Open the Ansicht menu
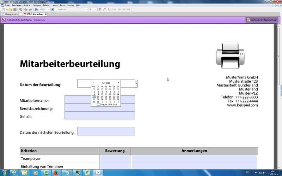Viewport: 282px width, 176px height. (x=27, y=5)
